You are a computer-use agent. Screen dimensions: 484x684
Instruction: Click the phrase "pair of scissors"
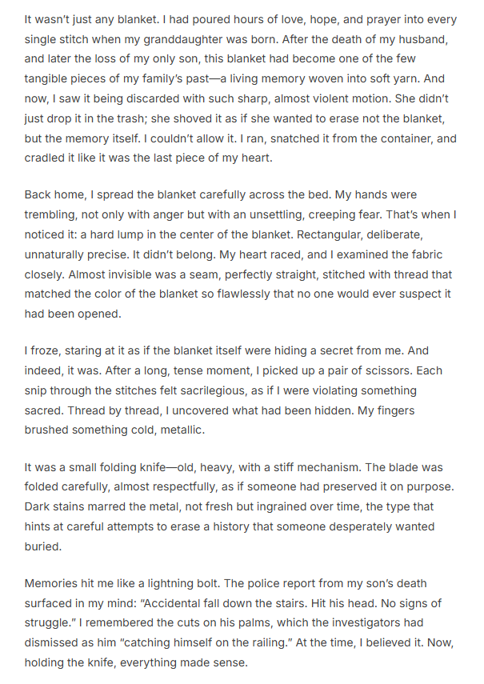(x=376, y=371)
